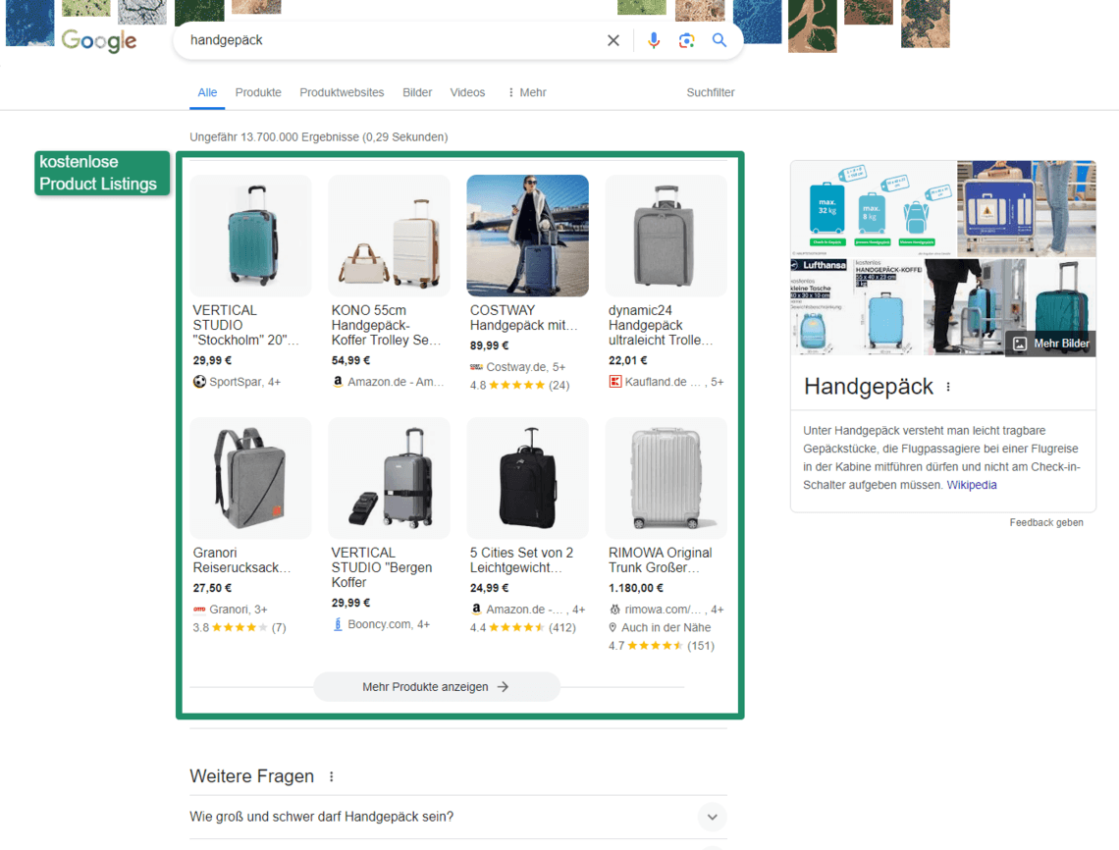Follow the Wikipedia link
The height and width of the screenshot is (850, 1119).
pos(972,485)
